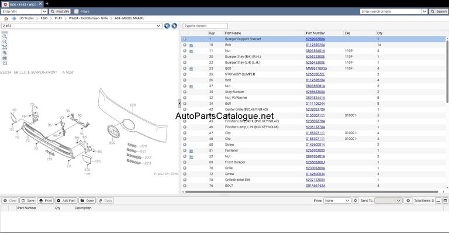Select W623A - Front Bumper - Grille breadcrumb
449x233 pixels.
88,18
